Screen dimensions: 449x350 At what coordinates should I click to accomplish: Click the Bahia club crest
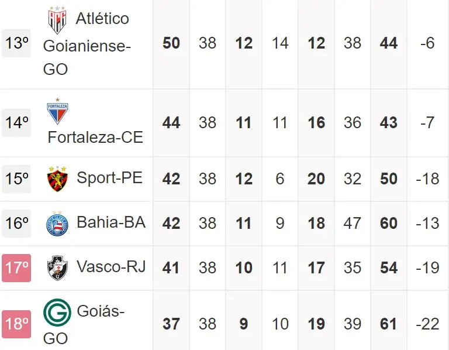point(57,224)
